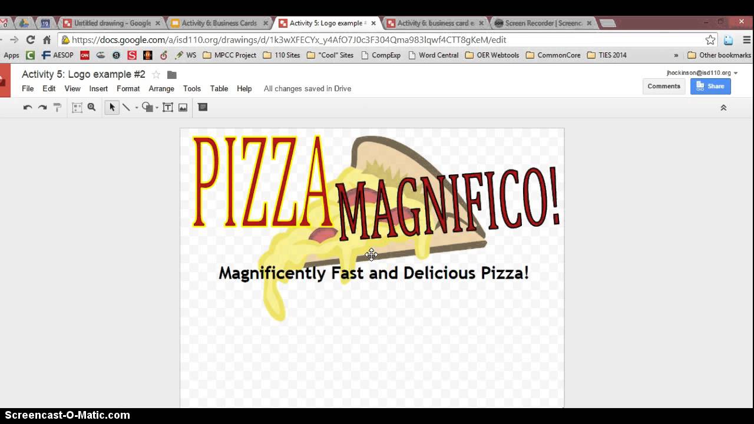Click the Zoom magnifier tool

[91, 107]
